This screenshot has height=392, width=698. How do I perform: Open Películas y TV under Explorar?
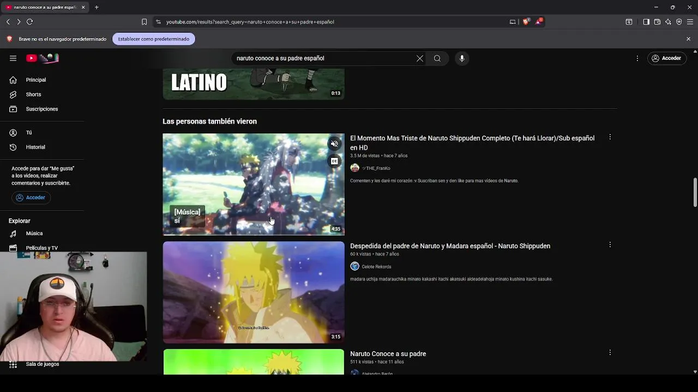[42, 248]
